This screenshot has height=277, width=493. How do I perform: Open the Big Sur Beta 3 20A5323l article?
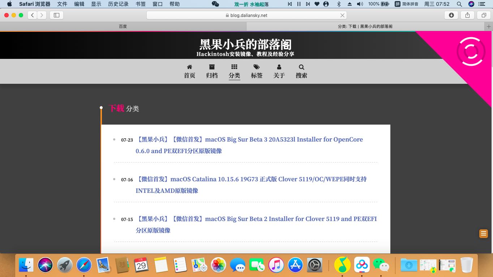pos(249,145)
